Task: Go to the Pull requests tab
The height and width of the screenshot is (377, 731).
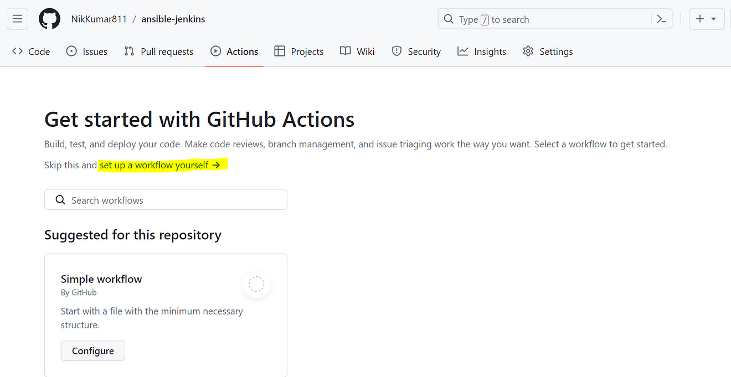Action: [x=159, y=51]
